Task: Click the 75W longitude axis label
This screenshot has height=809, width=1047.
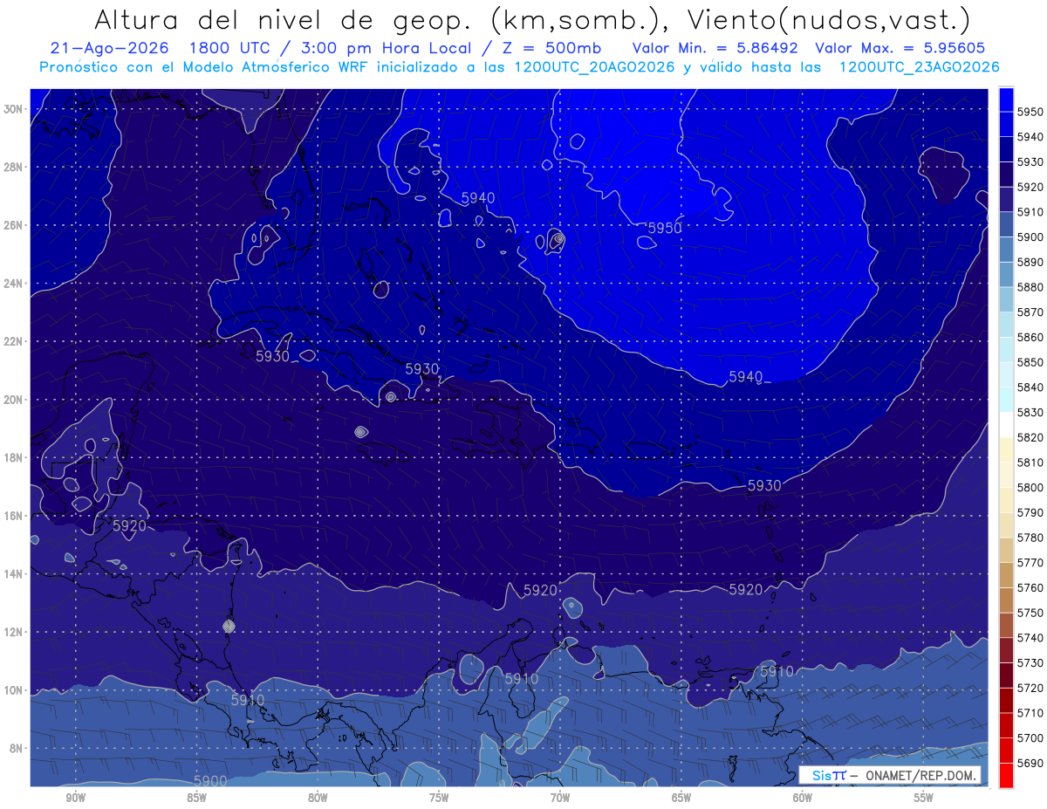Action: (x=439, y=798)
